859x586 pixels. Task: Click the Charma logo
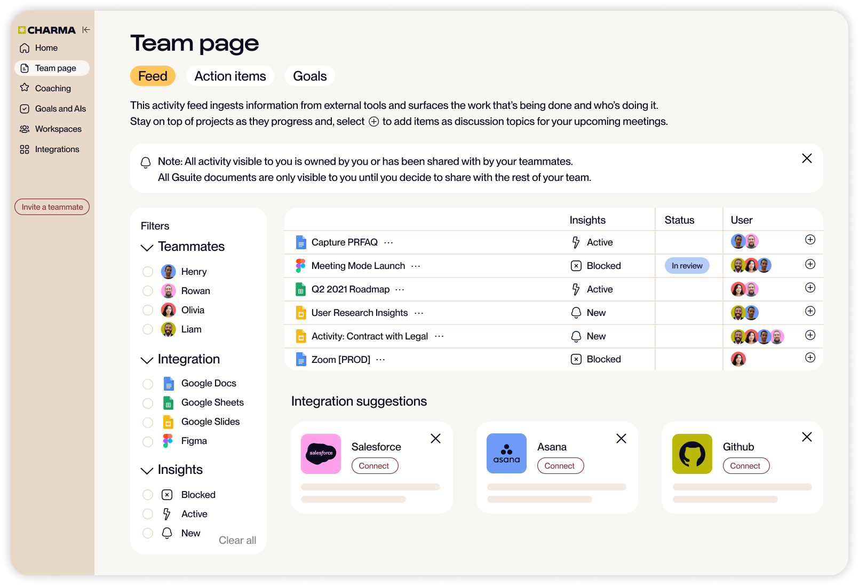click(46, 30)
